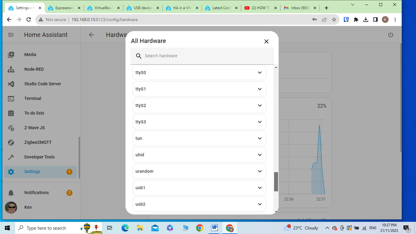Open Developer Tools
The height and width of the screenshot is (234, 416).
point(39,157)
